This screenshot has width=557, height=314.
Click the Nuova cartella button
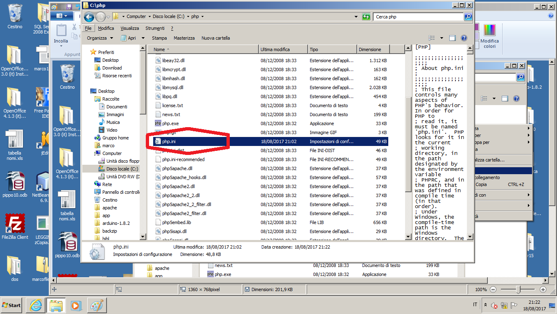tap(215, 38)
